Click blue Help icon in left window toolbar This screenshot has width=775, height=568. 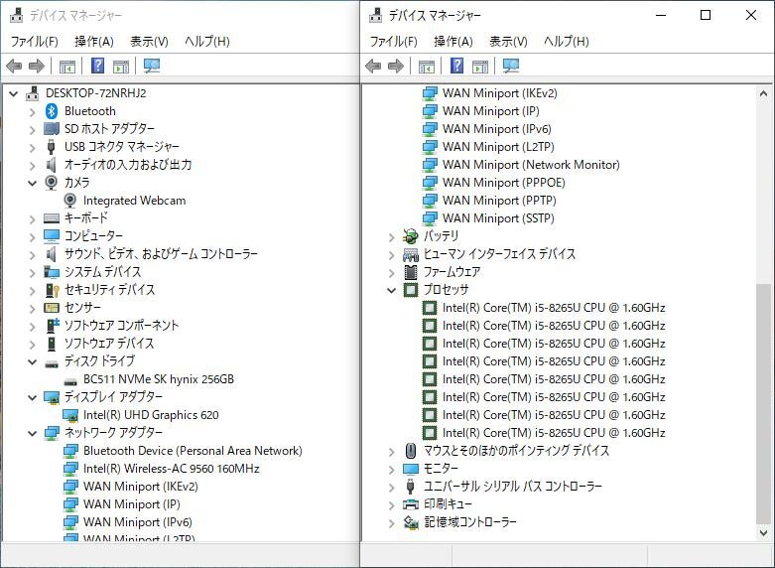click(x=98, y=66)
